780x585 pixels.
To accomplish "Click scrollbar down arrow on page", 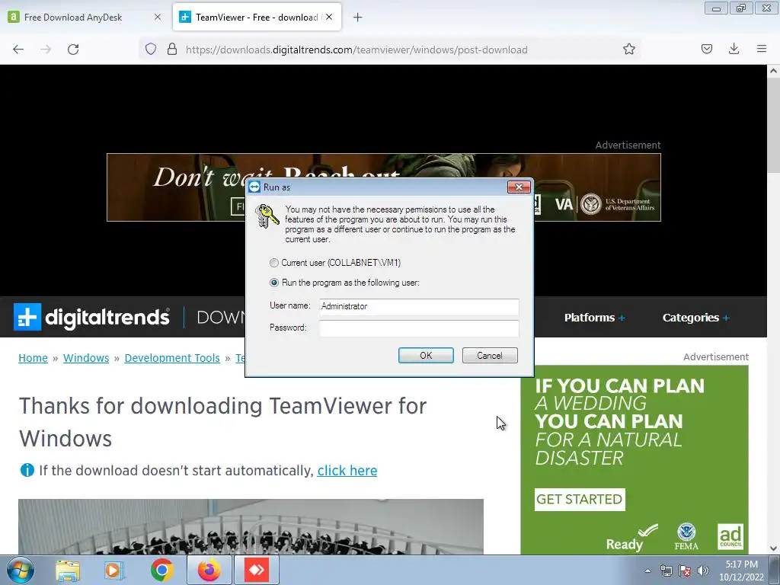I will tap(773, 548).
